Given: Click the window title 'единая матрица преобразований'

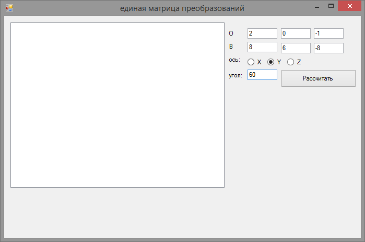Looking at the screenshot, I should (182, 8).
